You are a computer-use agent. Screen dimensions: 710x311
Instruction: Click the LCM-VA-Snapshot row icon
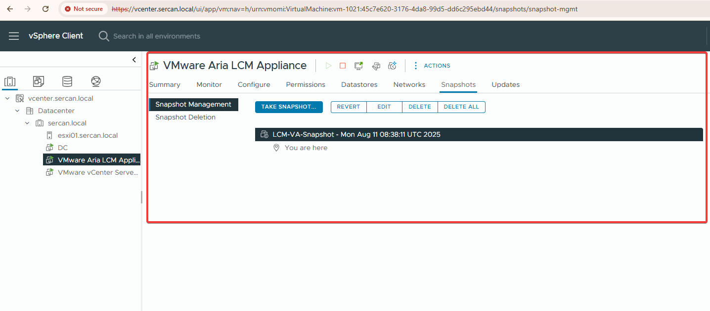pos(265,134)
